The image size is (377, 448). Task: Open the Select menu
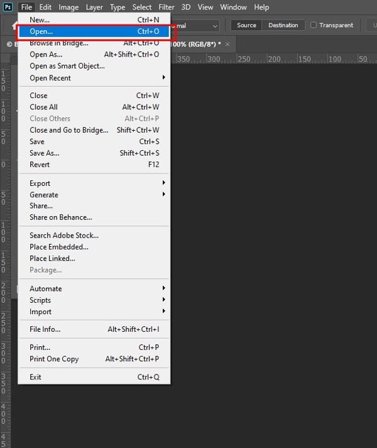(142, 7)
